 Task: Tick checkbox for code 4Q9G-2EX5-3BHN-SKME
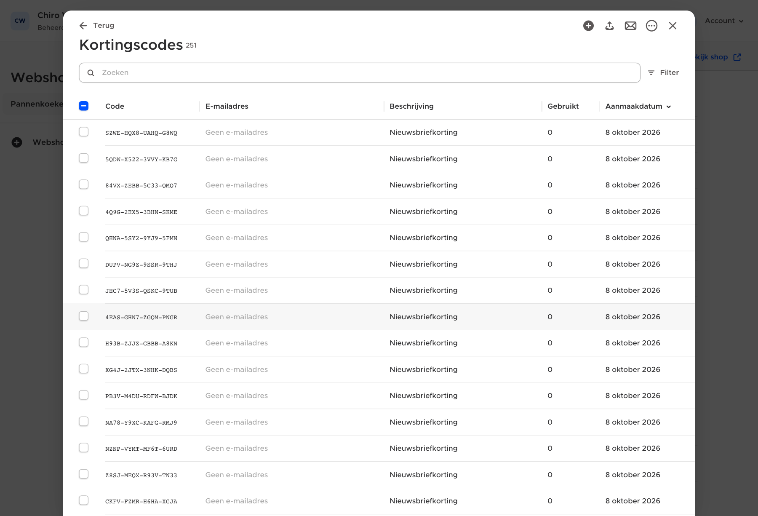(x=84, y=211)
